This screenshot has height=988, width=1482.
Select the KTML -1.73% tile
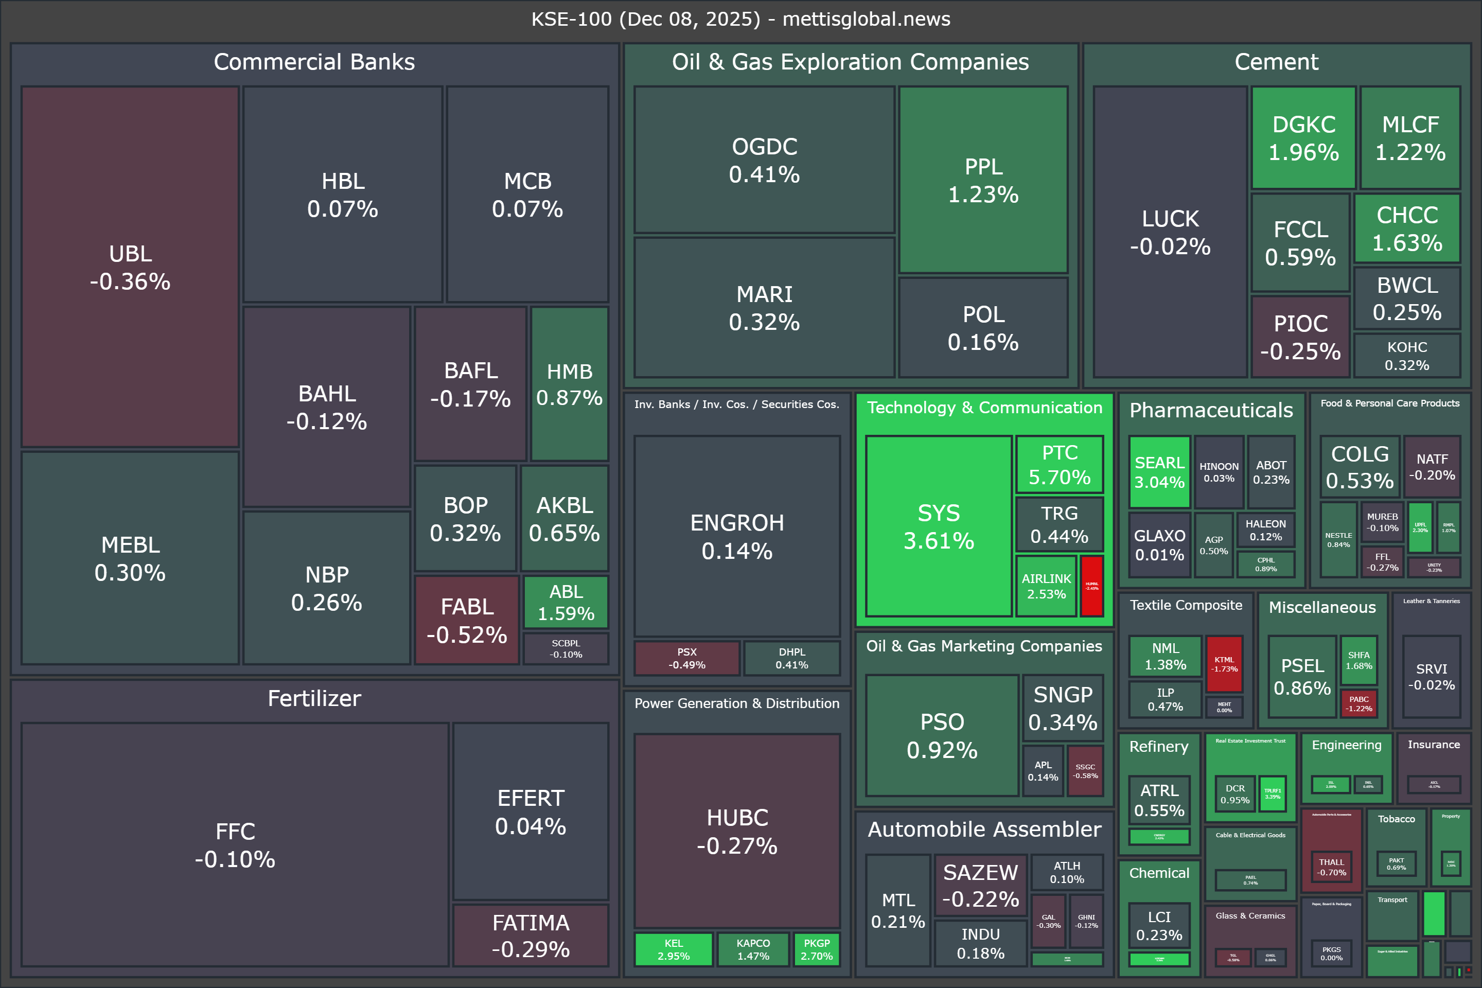[x=1224, y=664]
